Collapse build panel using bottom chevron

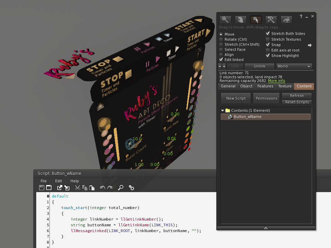coord(266,228)
